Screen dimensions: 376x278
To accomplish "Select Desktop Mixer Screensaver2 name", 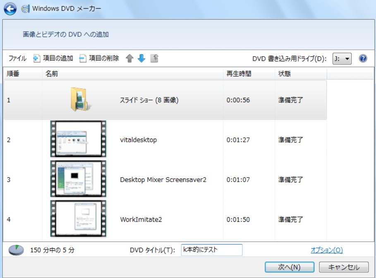I will click(163, 180).
